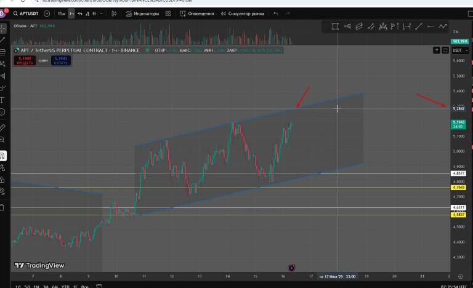Switch to the 15м timeframe
Viewport: 473px width, 288px height.
tap(61, 14)
